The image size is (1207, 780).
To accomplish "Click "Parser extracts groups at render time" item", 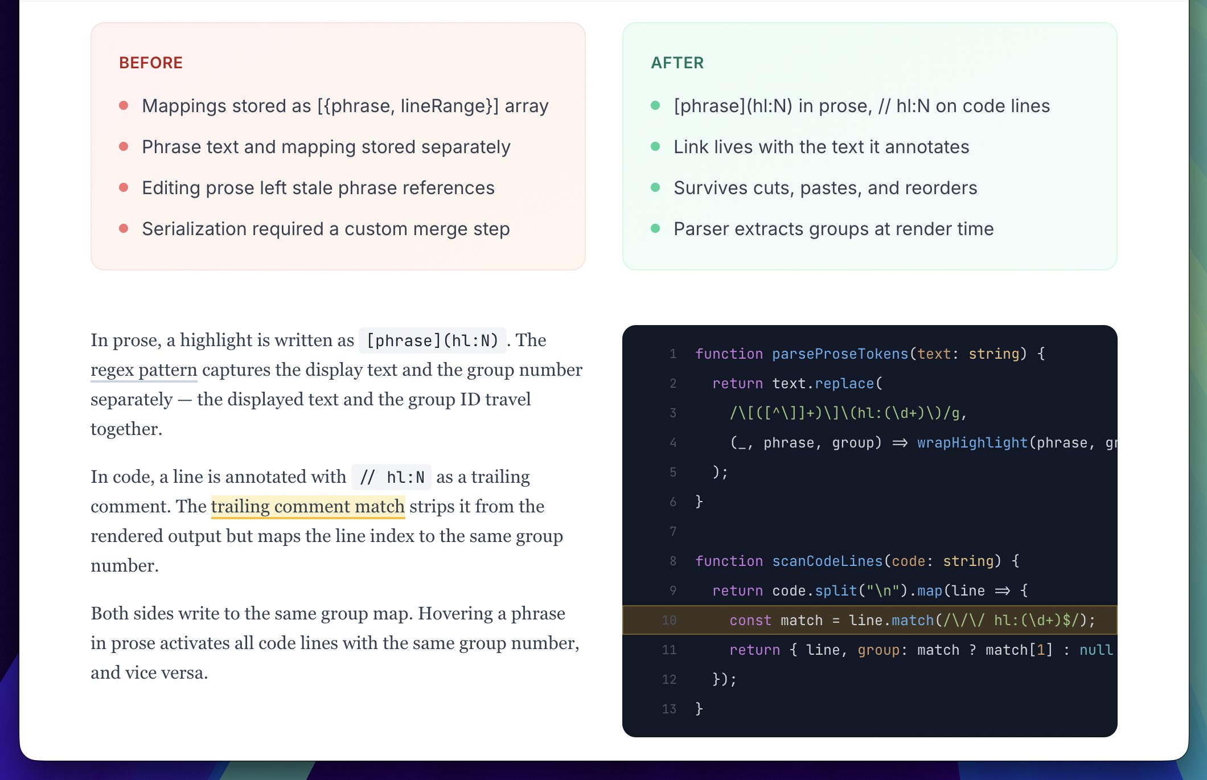I will [x=834, y=229].
